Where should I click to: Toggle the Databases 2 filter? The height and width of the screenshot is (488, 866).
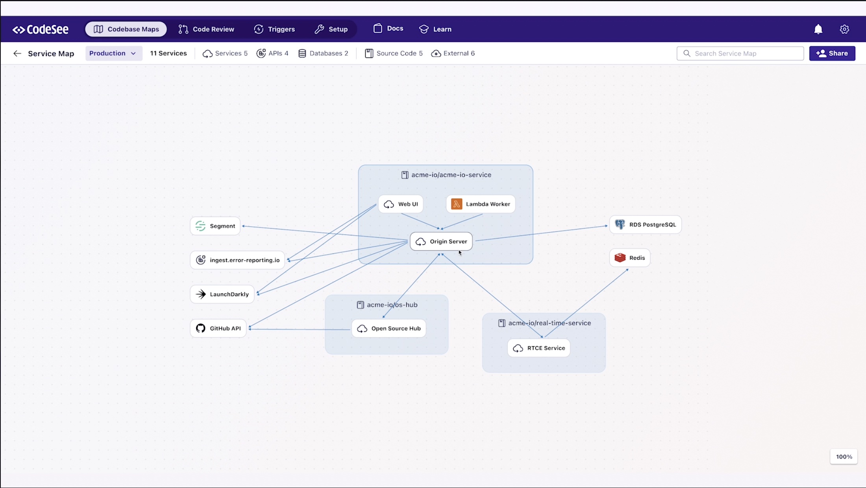323,53
